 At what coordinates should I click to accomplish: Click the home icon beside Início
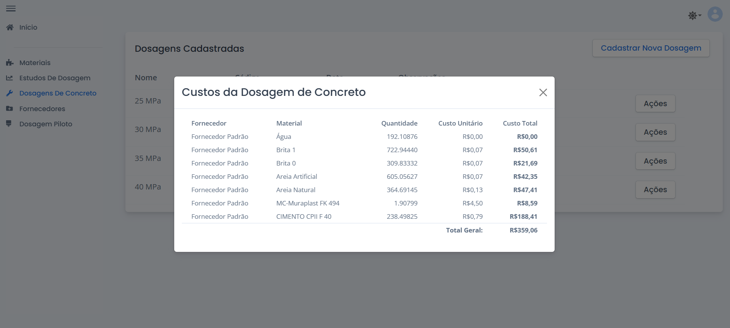10,27
